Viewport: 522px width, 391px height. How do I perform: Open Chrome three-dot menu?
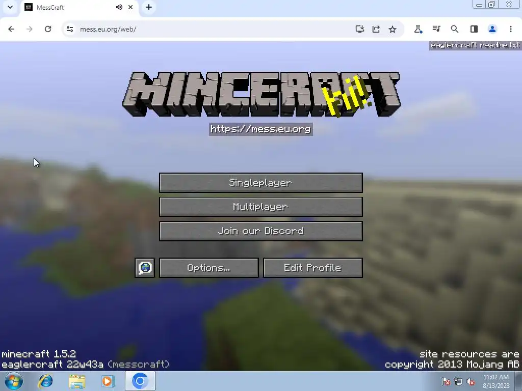tap(511, 29)
